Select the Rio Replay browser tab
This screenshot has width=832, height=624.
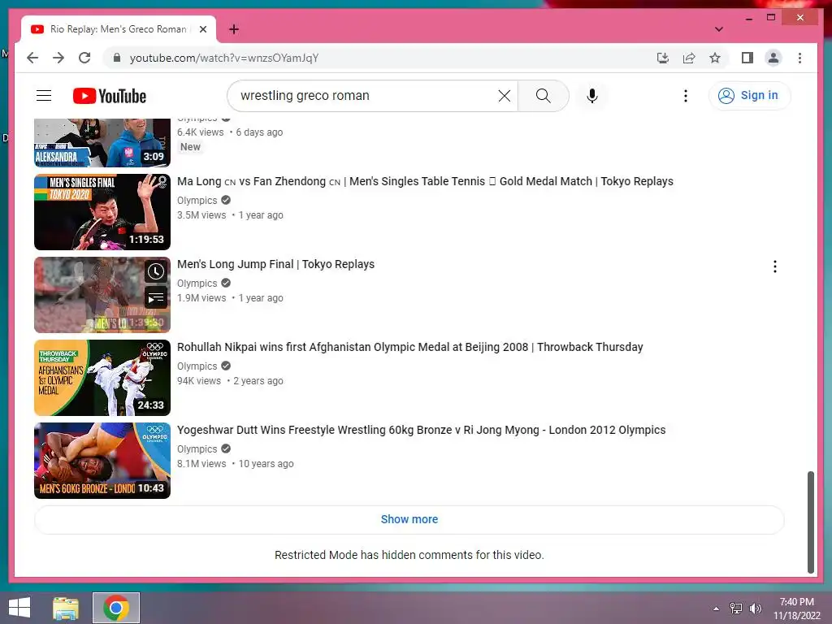pyautogui.click(x=118, y=29)
